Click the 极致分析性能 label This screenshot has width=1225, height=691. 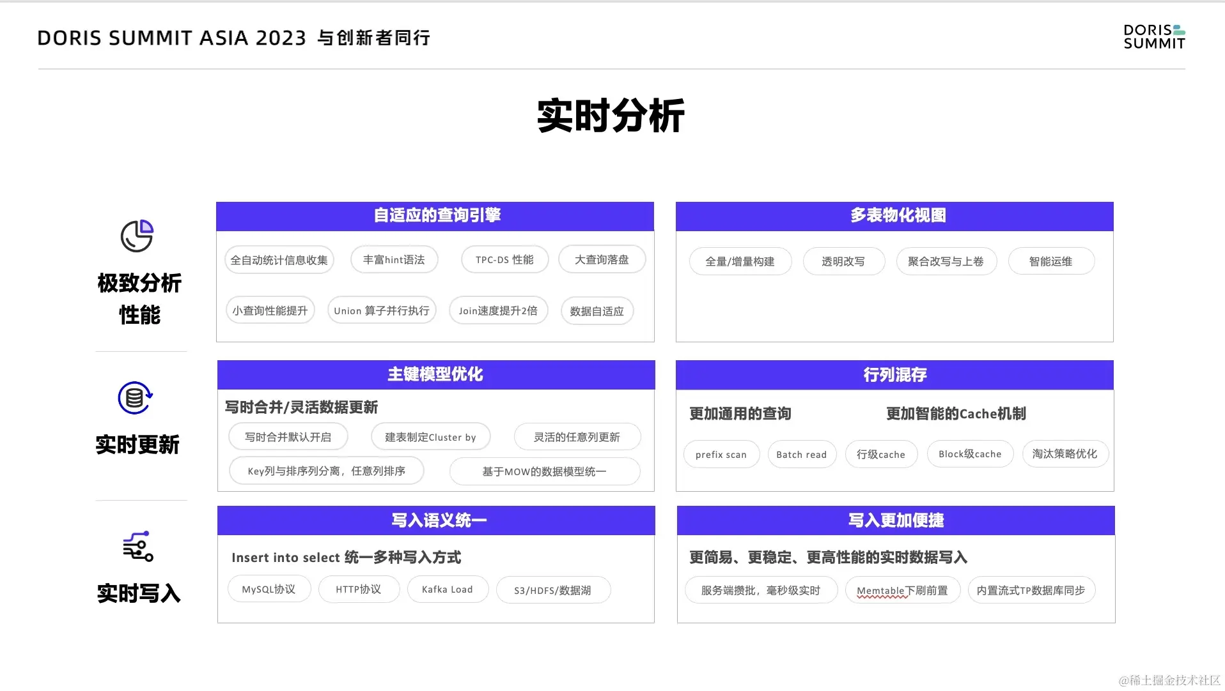click(139, 298)
